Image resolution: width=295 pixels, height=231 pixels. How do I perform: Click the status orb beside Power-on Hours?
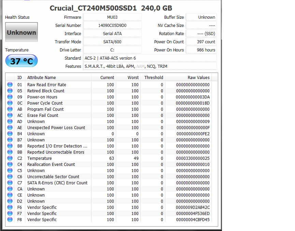click(x=10, y=97)
